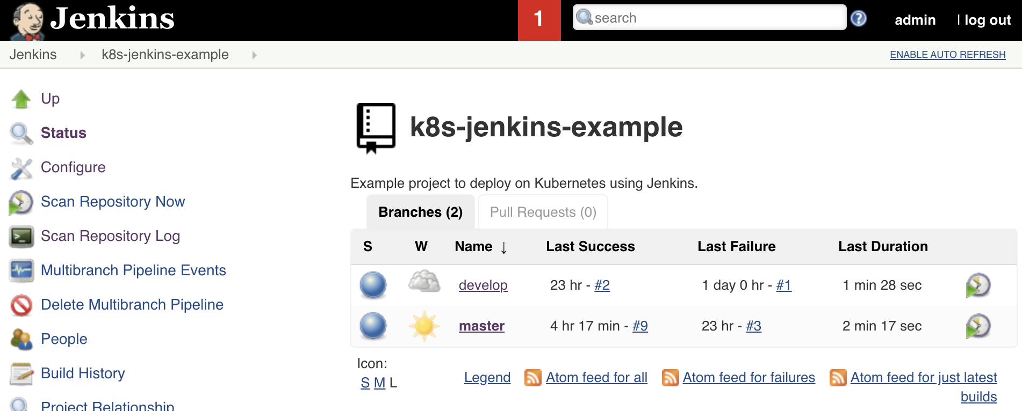Click the search help question mark icon
This screenshot has width=1022, height=411.
(x=859, y=18)
